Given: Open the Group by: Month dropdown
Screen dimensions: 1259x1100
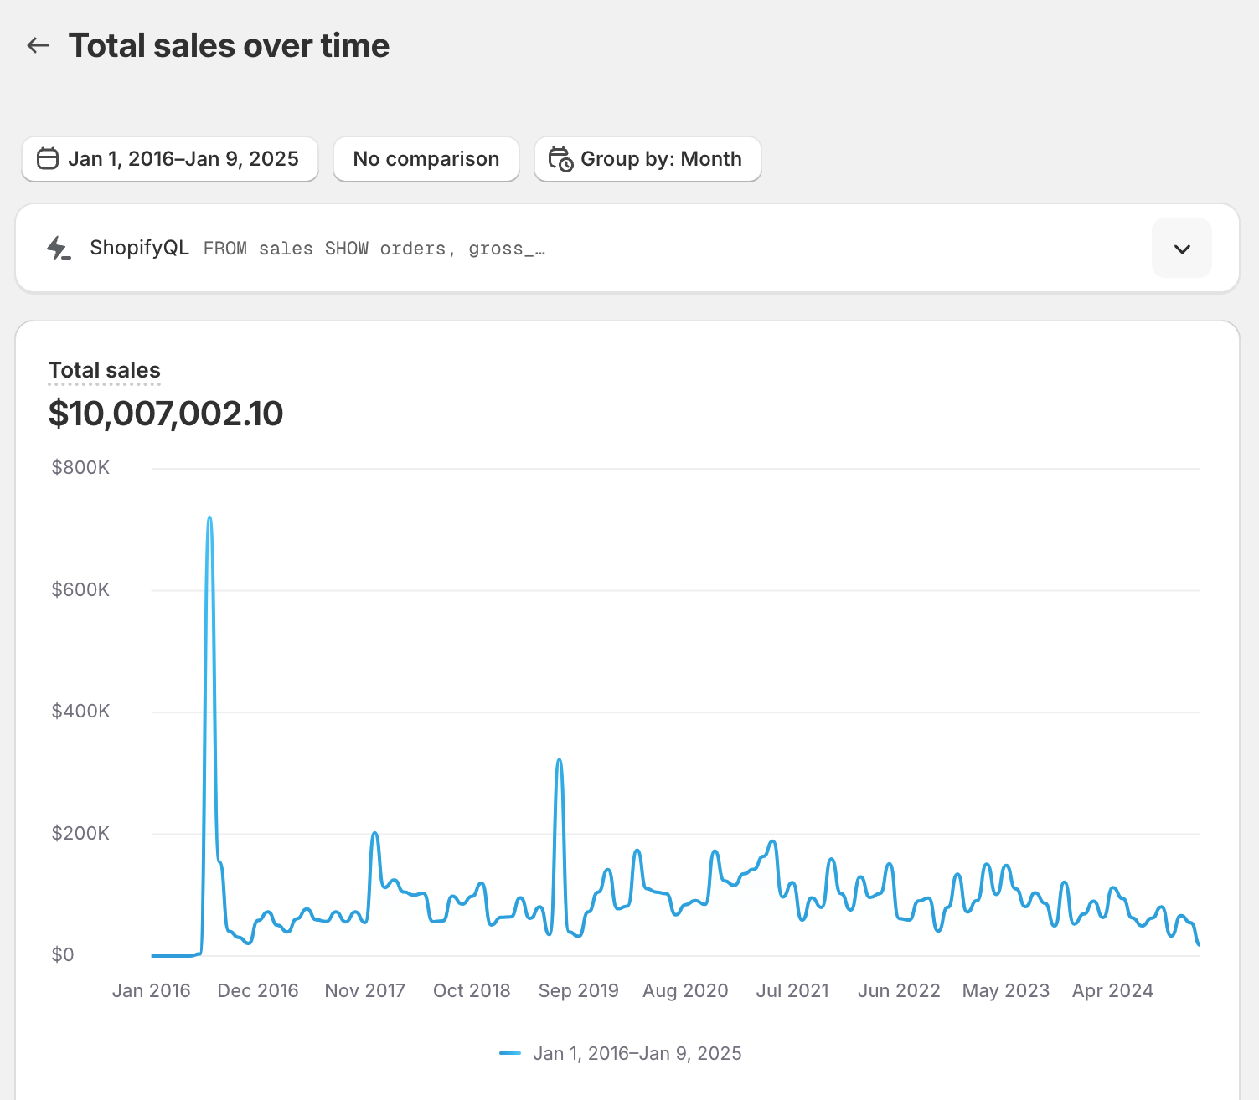Looking at the screenshot, I should 648,158.
